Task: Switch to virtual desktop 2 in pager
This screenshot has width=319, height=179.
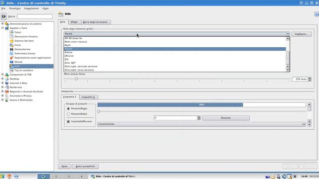Action: pyautogui.click(x=56, y=177)
